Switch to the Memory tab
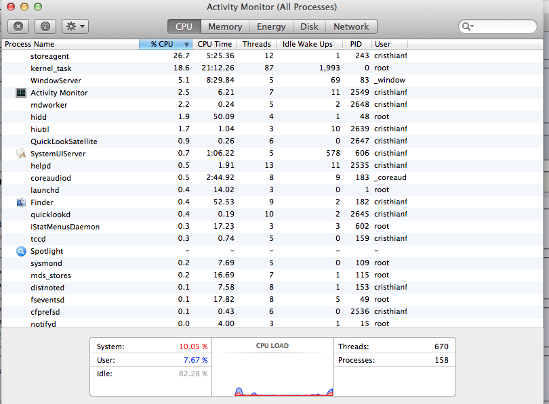This screenshot has height=404, width=549. pyautogui.click(x=225, y=26)
